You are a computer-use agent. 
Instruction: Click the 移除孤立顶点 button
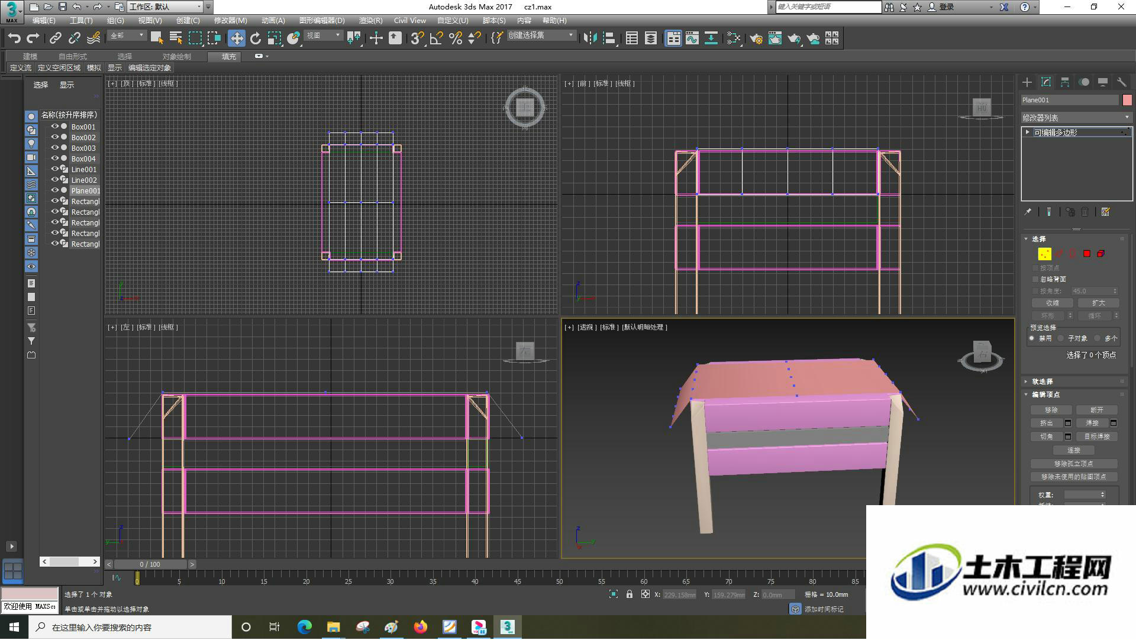coord(1074,464)
